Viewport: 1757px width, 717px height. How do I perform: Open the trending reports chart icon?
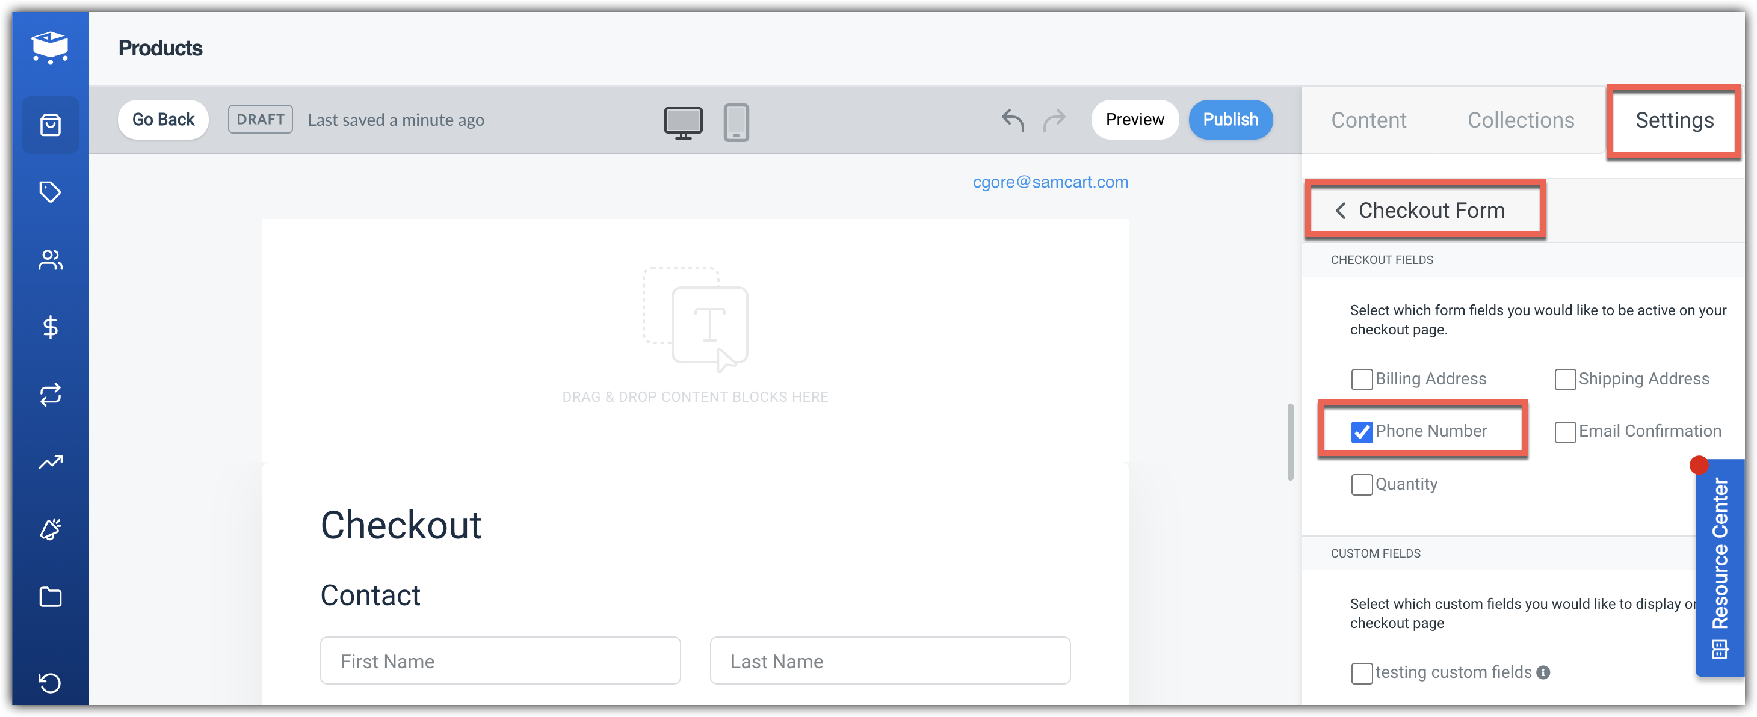click(x=51, y=462)
